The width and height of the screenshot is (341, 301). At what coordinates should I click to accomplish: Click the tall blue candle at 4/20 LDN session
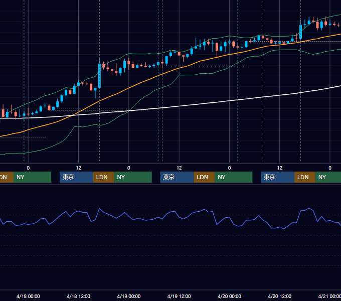(x=300, y=32)
